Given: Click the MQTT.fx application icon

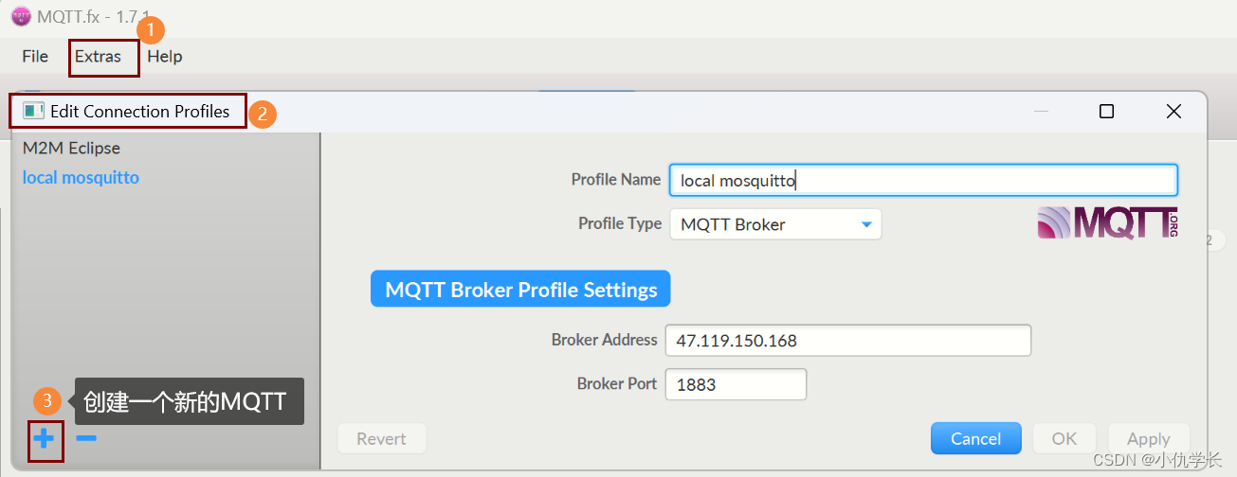Looking at the screenshot, I should [21, 16].
